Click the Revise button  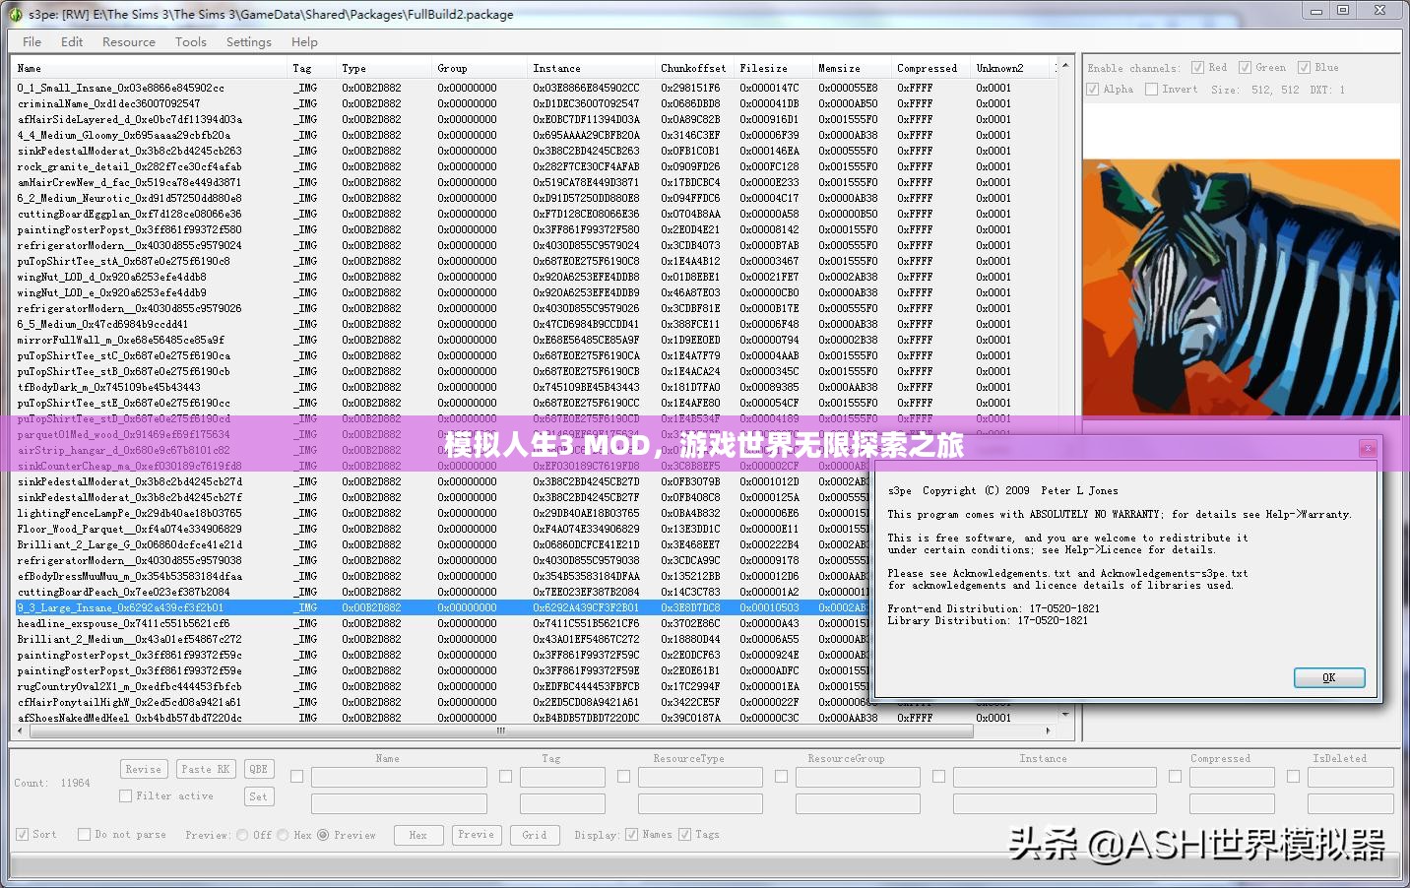pyautogui.click(x=144, y=769)
